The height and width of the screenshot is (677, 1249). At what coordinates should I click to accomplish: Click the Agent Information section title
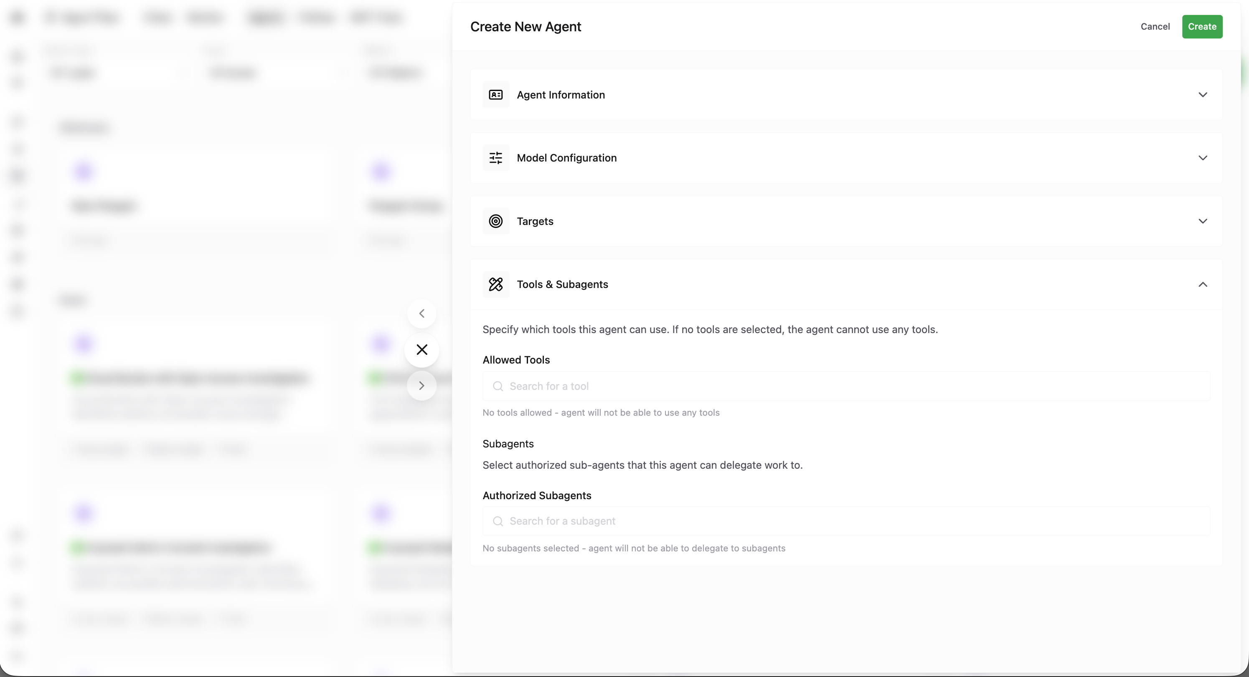tap(561, 94)
